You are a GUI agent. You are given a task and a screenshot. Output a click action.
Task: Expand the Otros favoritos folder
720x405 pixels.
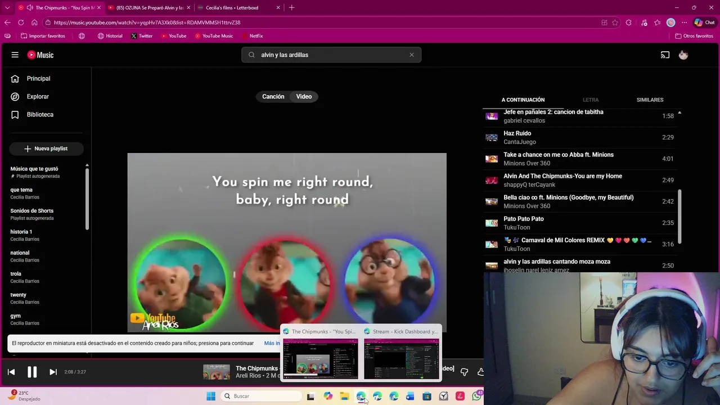(x=694, y=36)
